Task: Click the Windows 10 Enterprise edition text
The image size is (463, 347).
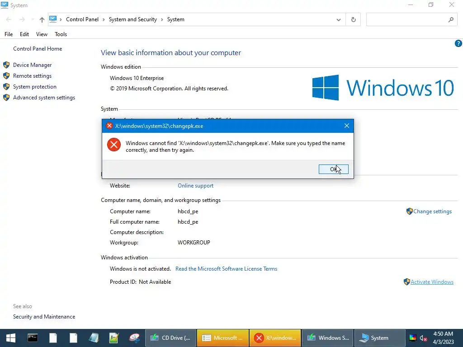Action: click(x=137, y=78)
